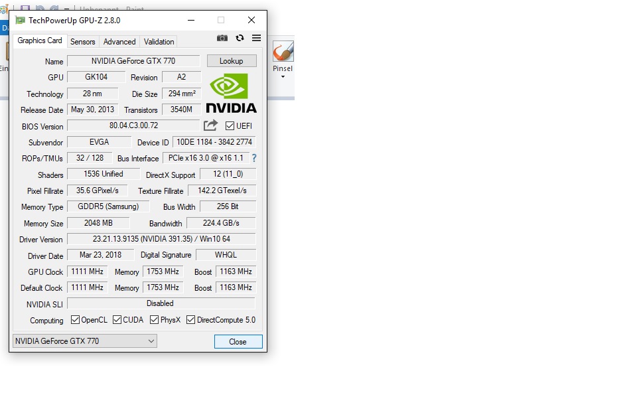This screenshot has height=393, width=637.
Task: Close GPU-Z with the X button
Action: point(251,20)
